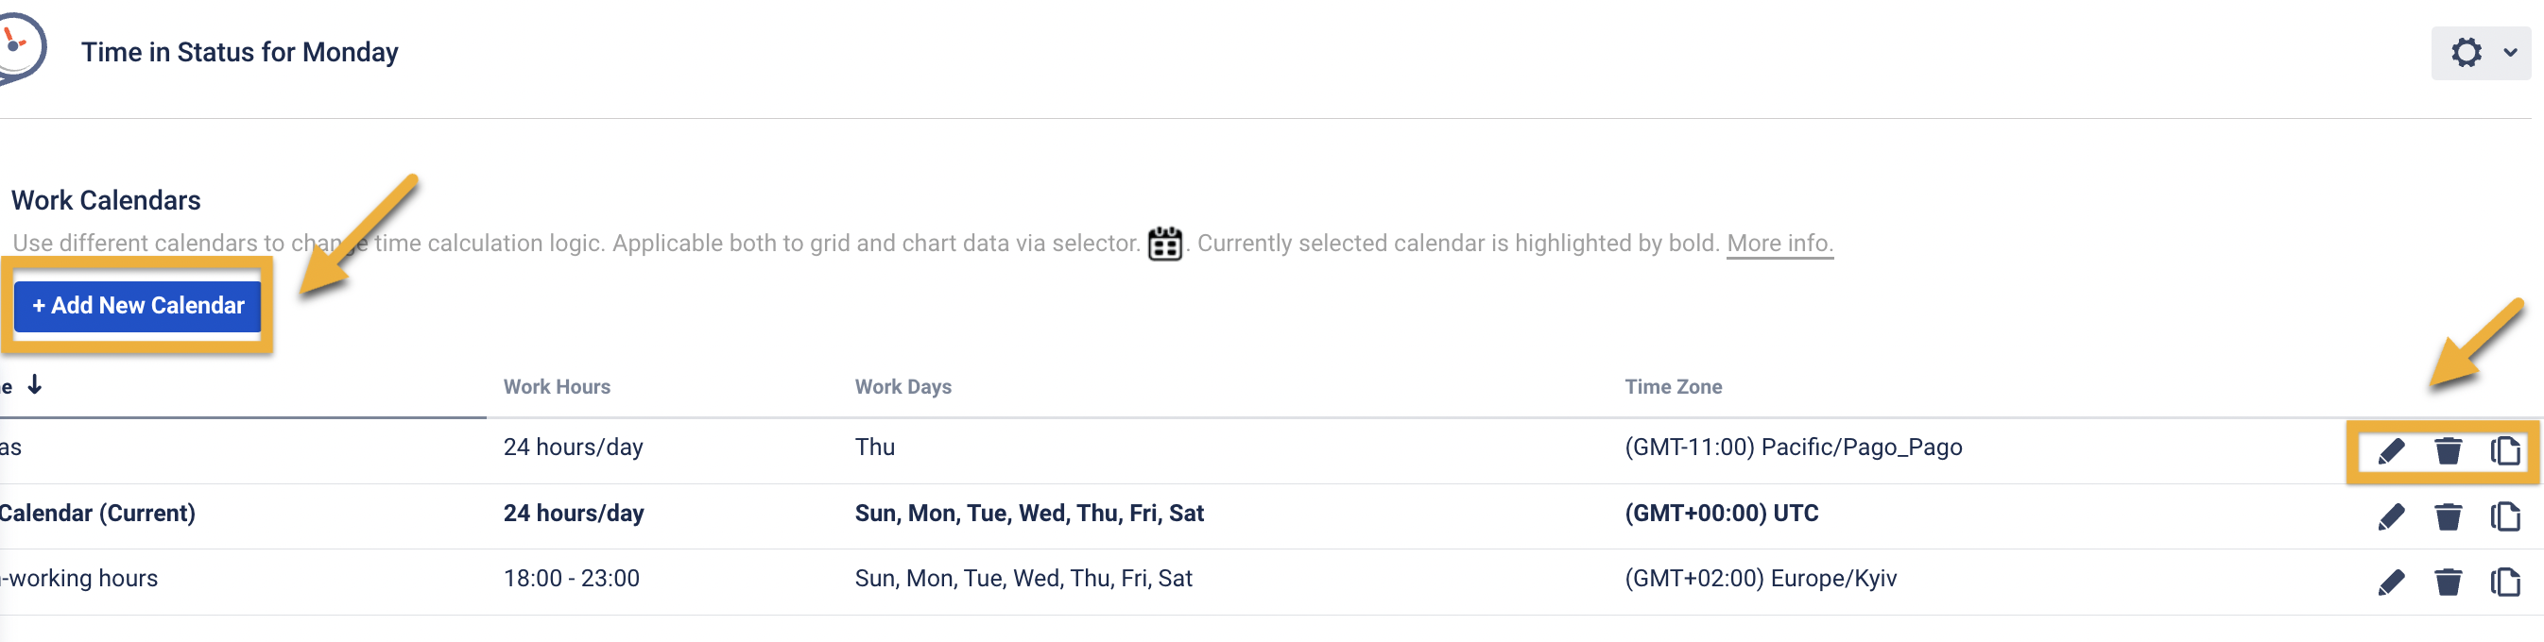Copy the Pacific/Pago_Pago calendar
Screen dimensions: 2544x642
click(2504, 451)
